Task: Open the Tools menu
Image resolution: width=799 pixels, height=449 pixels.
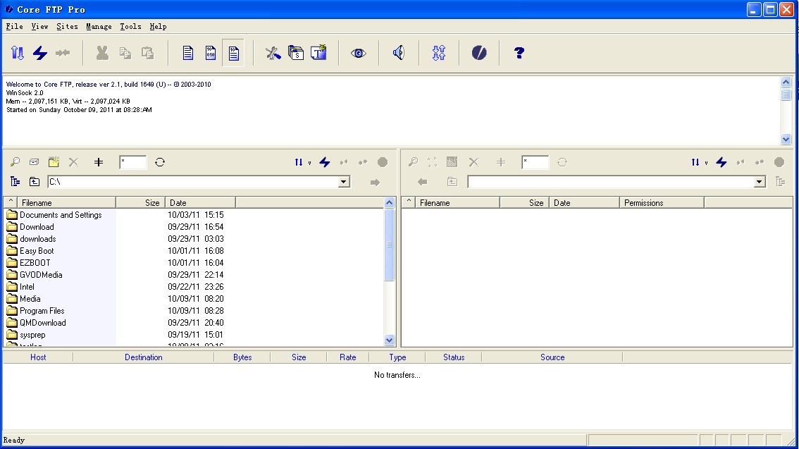Action: click(x=130, y=26)
